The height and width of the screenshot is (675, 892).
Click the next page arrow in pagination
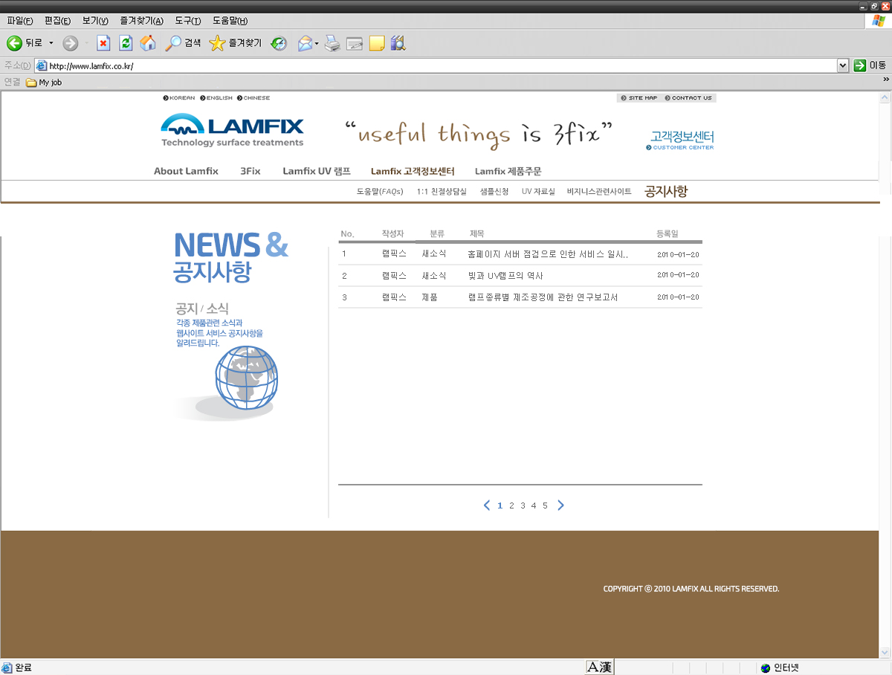(561, 506)
